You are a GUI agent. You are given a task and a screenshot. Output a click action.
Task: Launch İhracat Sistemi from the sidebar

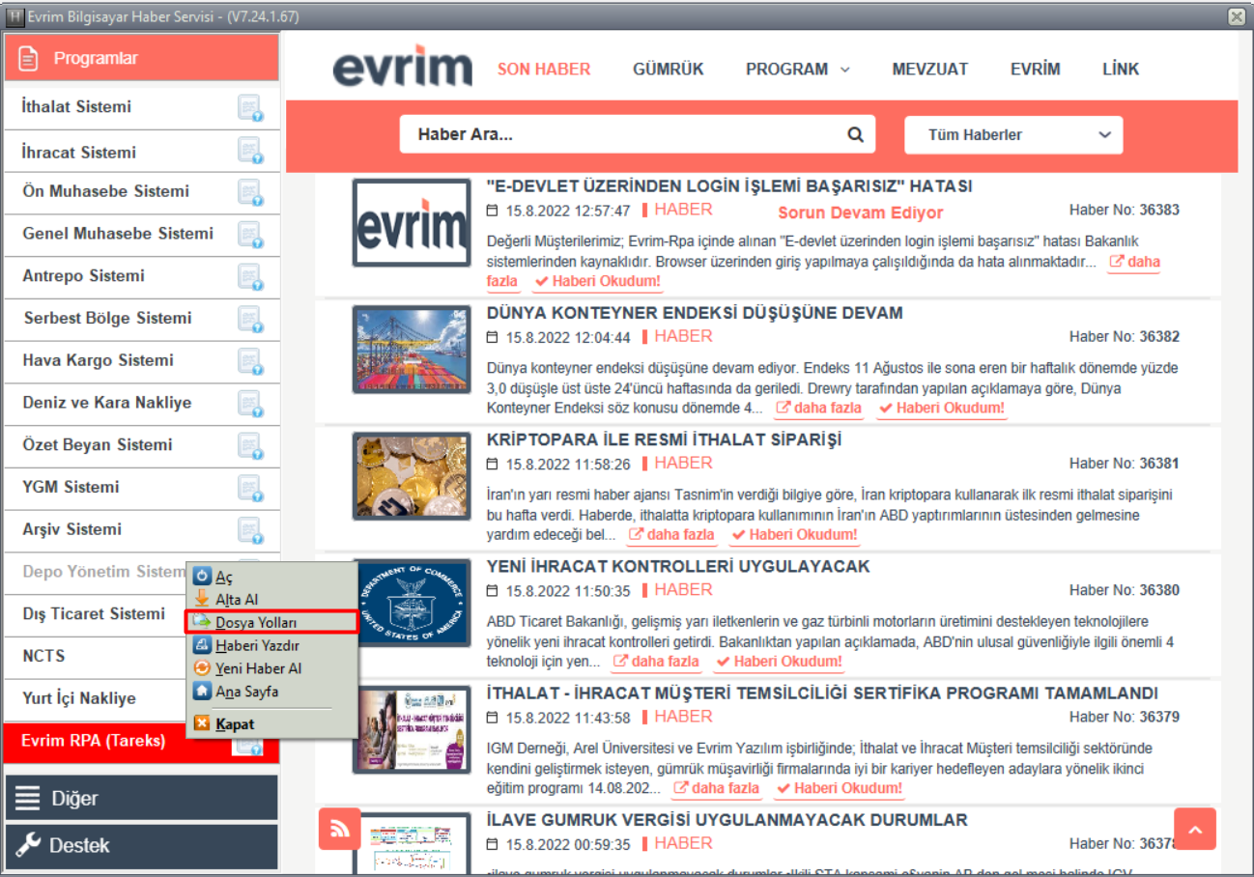(79, 153)
